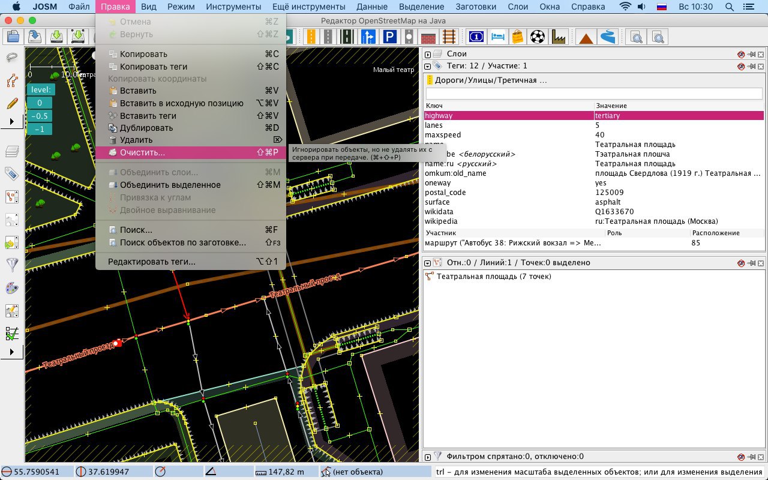Image resolution: width=768 pixels, height=480 pixels.
Task: Toggle the Layers dialog sidebar button
Action: [12, 151]
